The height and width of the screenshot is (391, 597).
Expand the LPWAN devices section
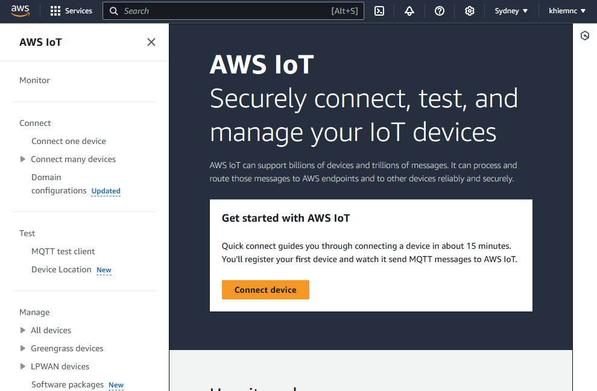pyautogui.click(x=23, y=366)
